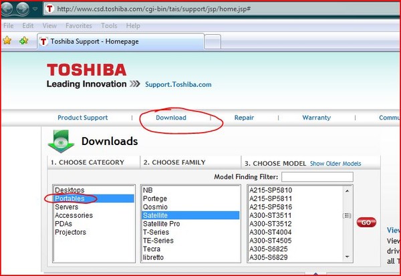Choose model A300-ST3511
The height and width of the screenshot is (276, 401).
click(x=295, y=215)
